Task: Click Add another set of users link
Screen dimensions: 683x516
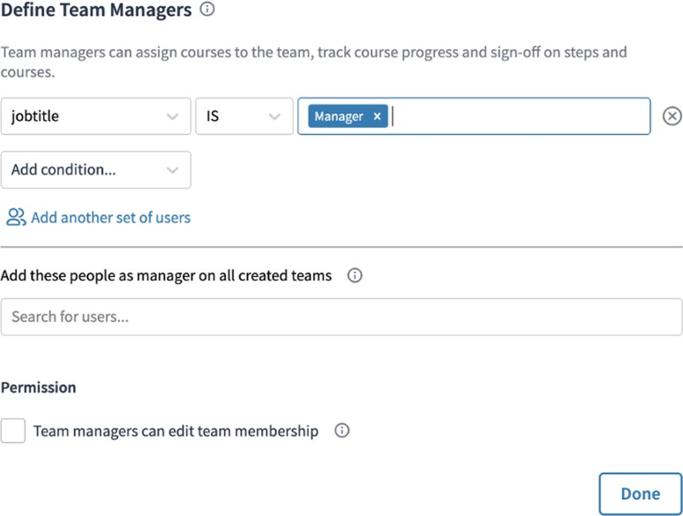Action: click(110, 217)
